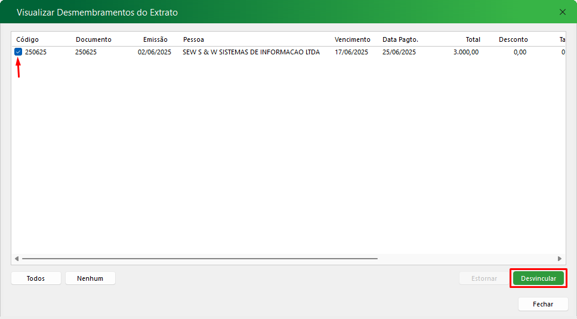Screen dimensions: 577x319
Task: Sort by the Código column header
Action: (x=27, y=39)
